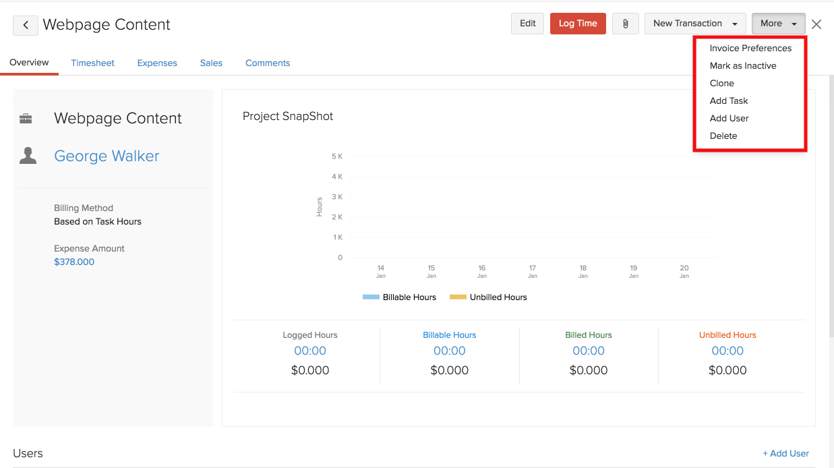Select Clone in the More menu
The height and width of the screenshot is (468, 834).
(x=721, y=84)
